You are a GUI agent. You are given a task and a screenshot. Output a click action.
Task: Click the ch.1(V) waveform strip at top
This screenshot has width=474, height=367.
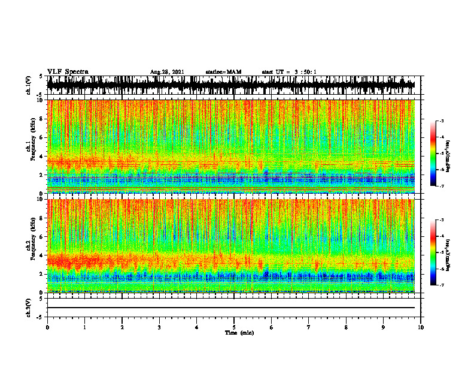230,85
